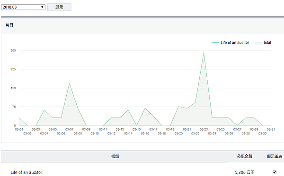Click the 分配金額 column header
This screenshot has width=284, height=176.
(x=245, y=156)
